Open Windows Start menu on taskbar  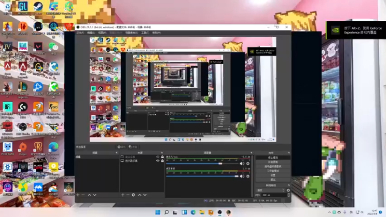158,212
